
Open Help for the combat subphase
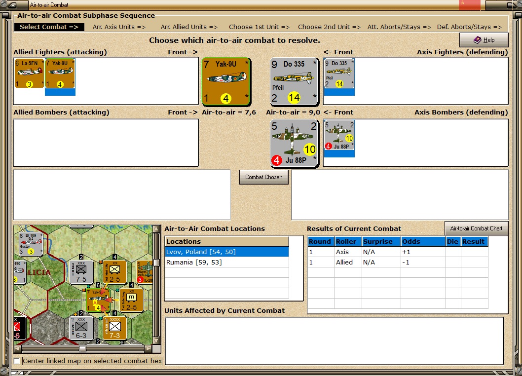pos(483,40)
